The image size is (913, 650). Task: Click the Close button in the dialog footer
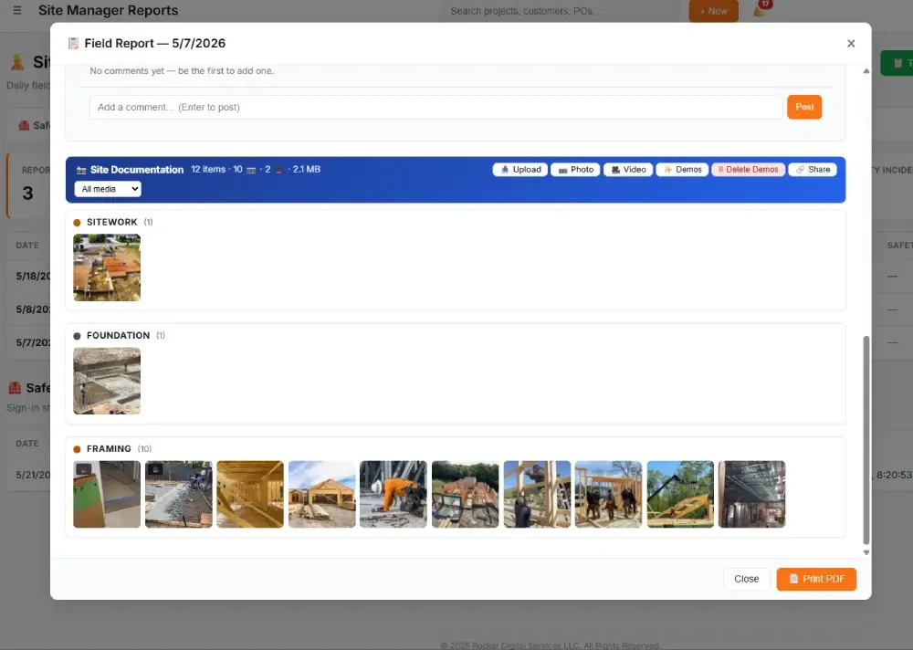[747, 579]
